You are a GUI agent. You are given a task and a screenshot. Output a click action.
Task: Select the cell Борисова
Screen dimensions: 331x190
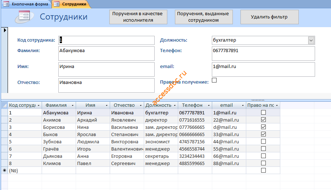[59, 127]
